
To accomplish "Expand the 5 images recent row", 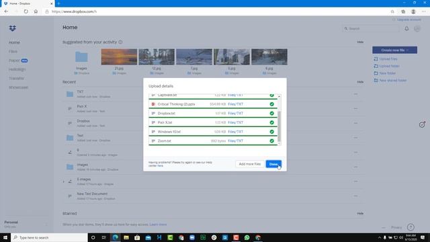I will [64, 182].
